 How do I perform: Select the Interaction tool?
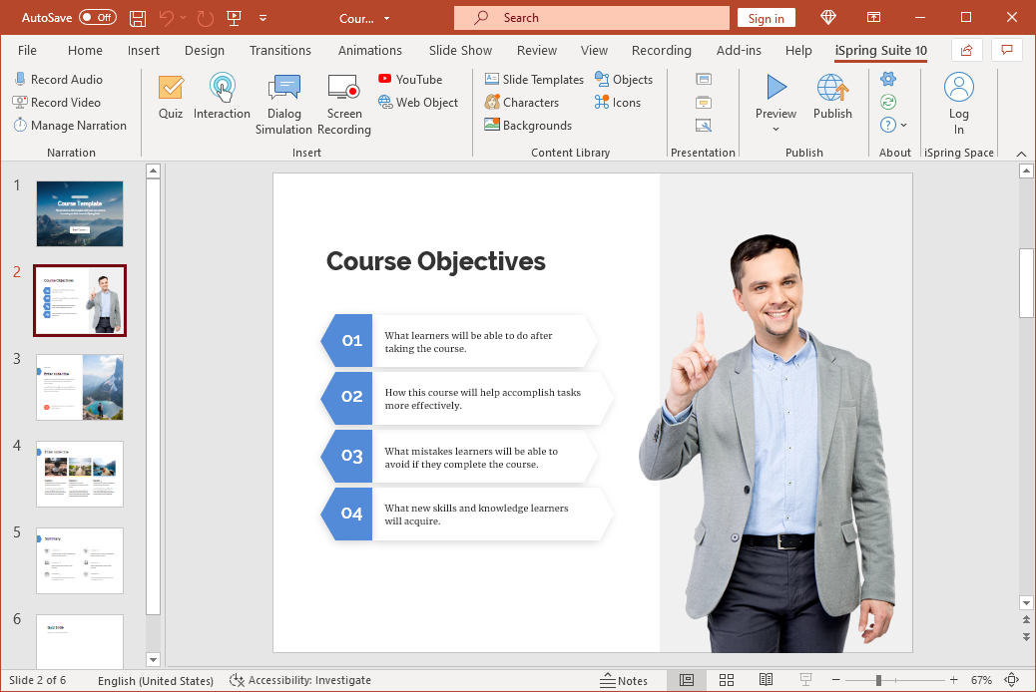(x=222, y=97)
